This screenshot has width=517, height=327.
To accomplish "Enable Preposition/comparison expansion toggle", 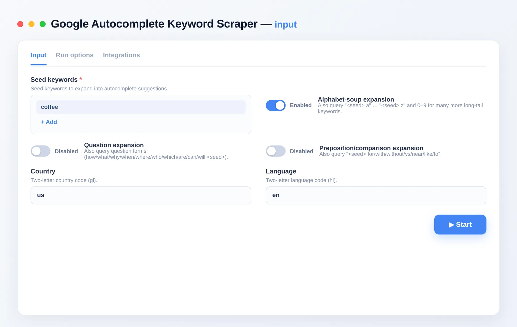I will (276, 151).
